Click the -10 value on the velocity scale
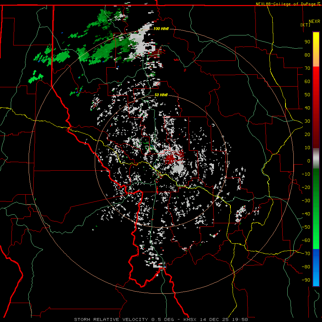The image size is (322, 322). coord(306,174)
